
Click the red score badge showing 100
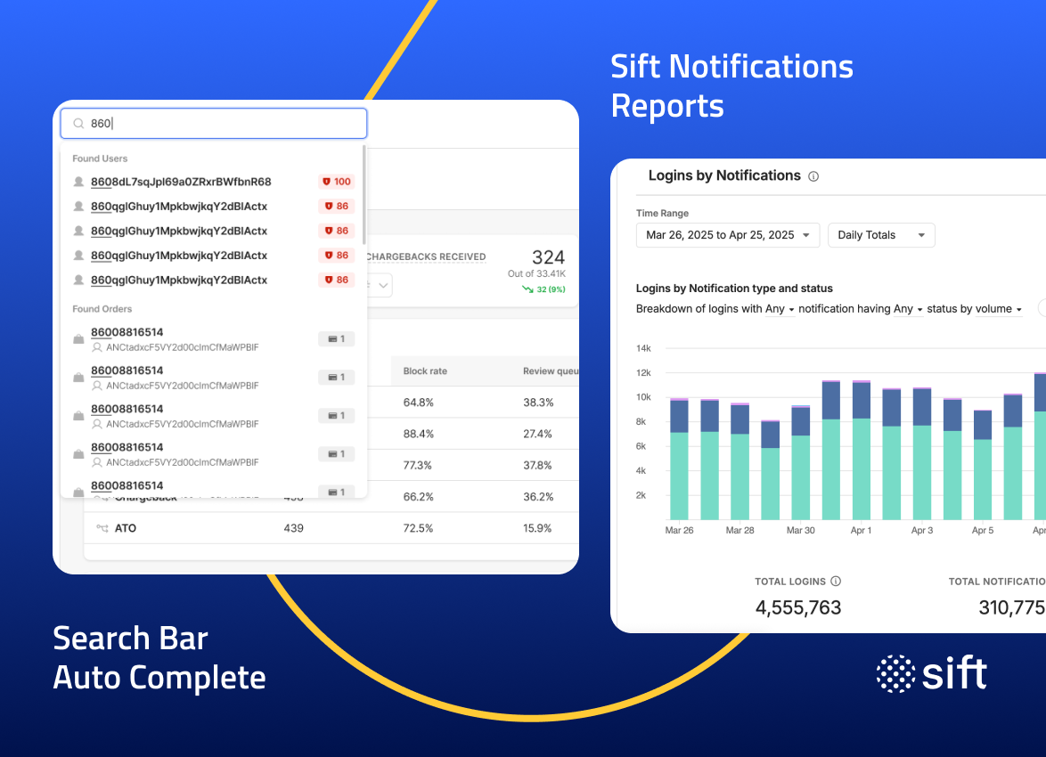click(x=336, y=182)
